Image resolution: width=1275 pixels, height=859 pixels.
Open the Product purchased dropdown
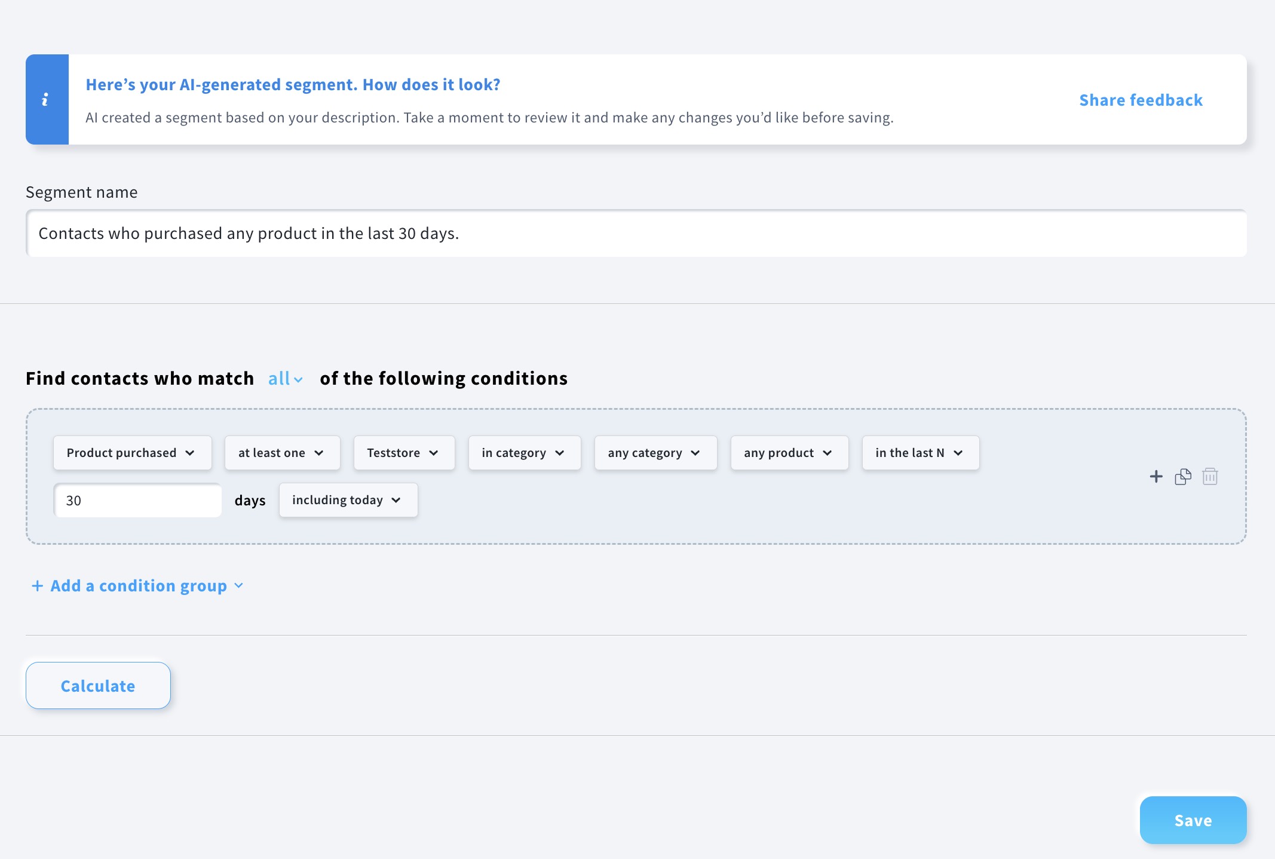(132, 453)
